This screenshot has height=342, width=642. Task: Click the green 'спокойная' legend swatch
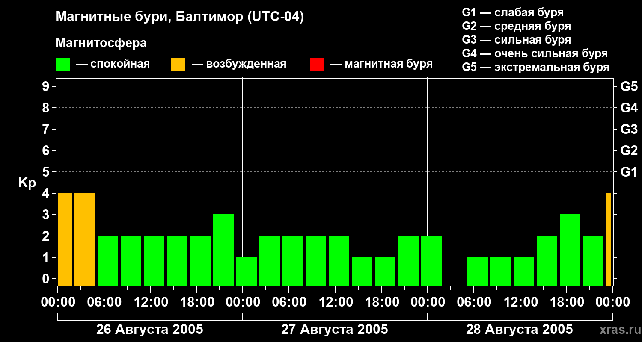(x=62, y=65)
